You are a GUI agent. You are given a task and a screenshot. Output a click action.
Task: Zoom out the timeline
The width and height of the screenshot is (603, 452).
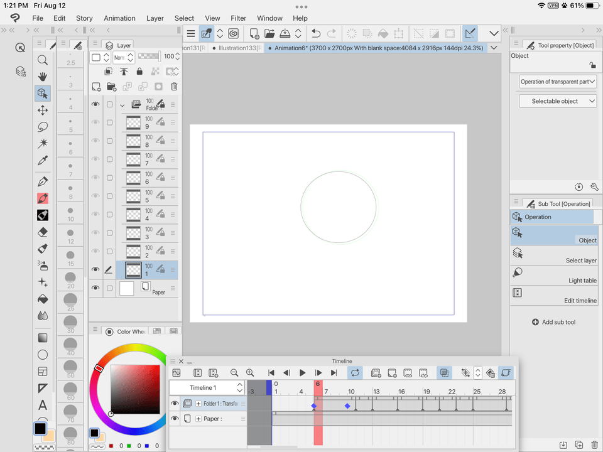[x=234, y=372]
